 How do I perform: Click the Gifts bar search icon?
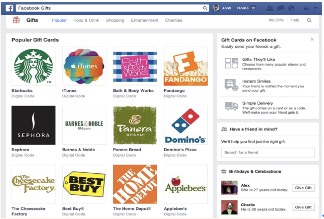click(309, 20)
